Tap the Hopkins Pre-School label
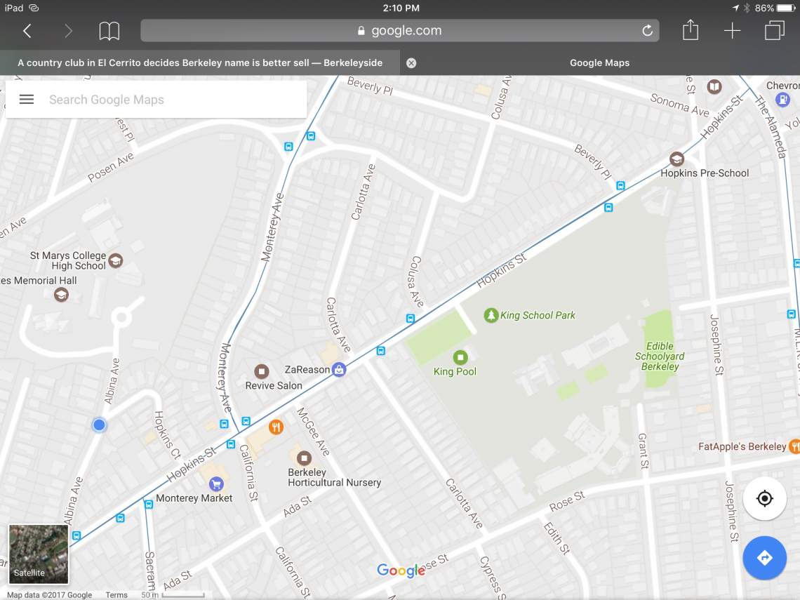Screen dimensions: 800x600 point(705,173)
